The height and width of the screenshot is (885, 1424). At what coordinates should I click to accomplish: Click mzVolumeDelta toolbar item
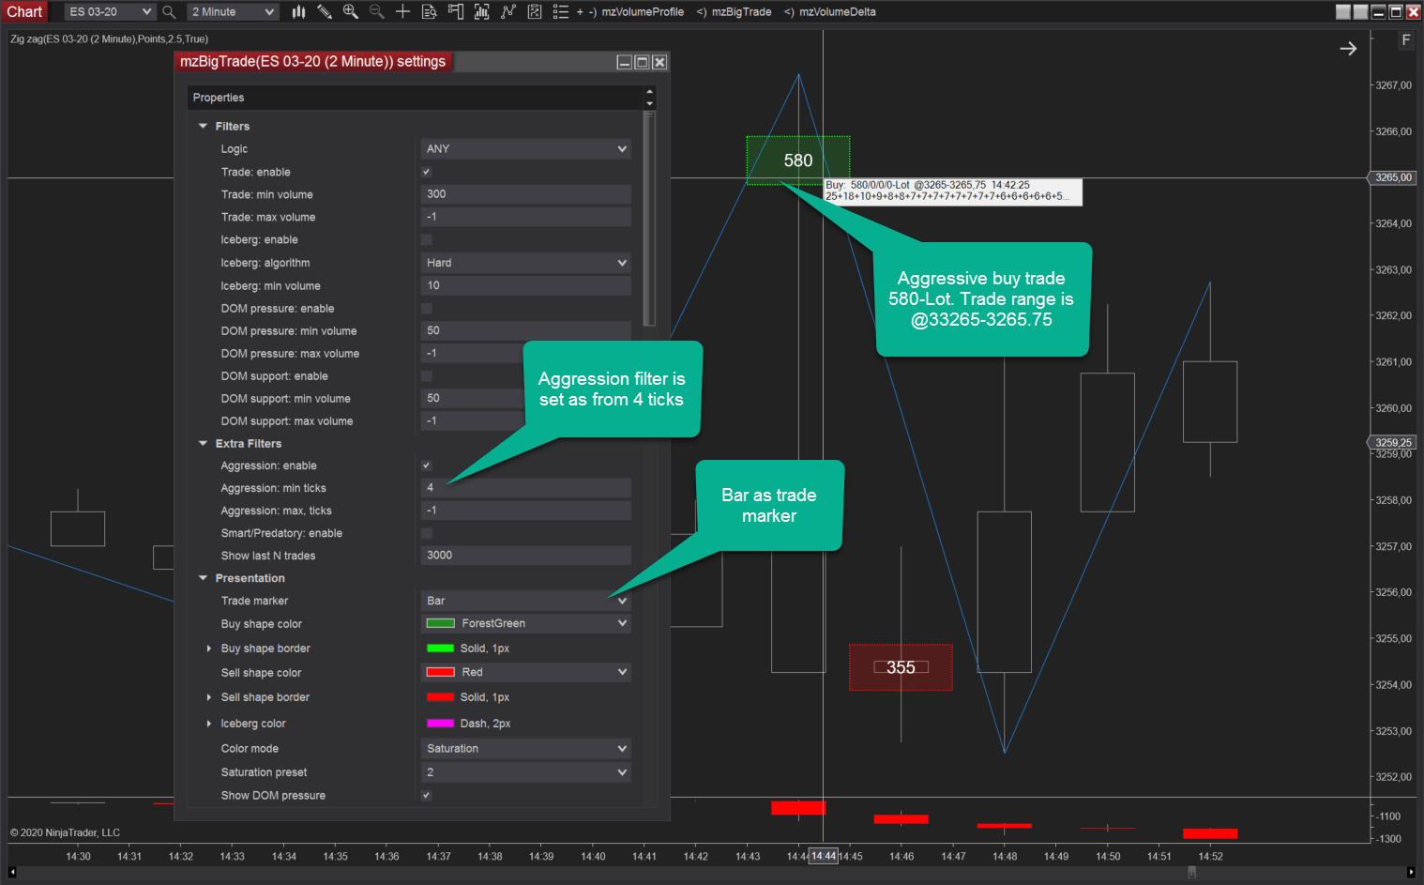coord(837,12)
